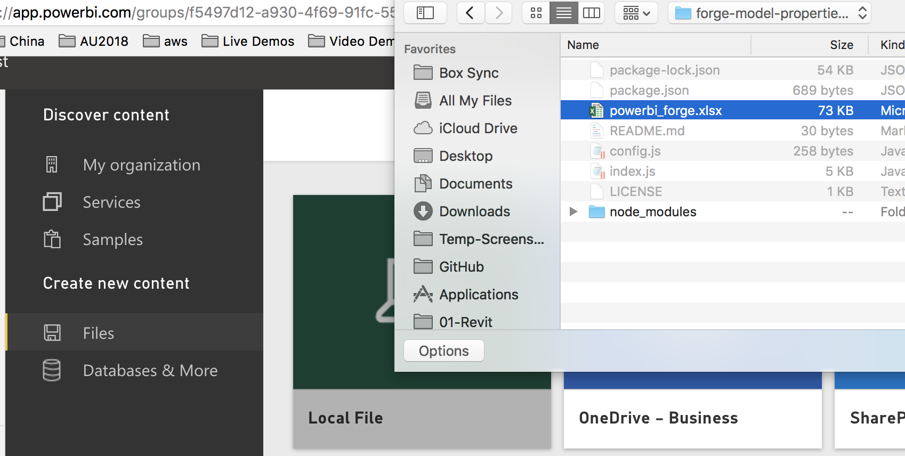This screenshot has width=905, height=456.
Task: Choose the OneDrive - Business tile
Action: coord(693,410)
